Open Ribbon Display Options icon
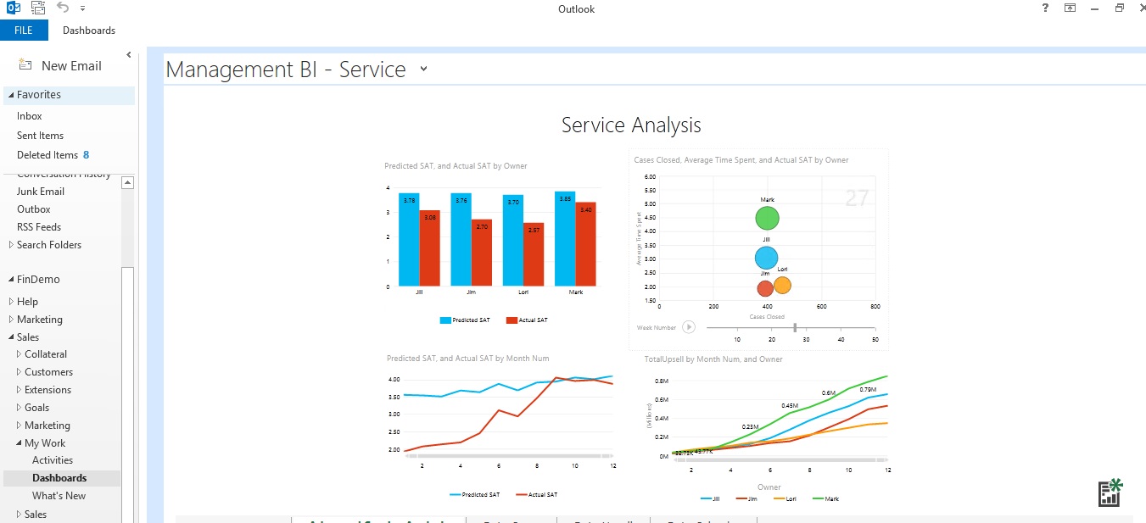Image resolution: width=1146 pixels, height=523 pixels. pos(1071,8)
